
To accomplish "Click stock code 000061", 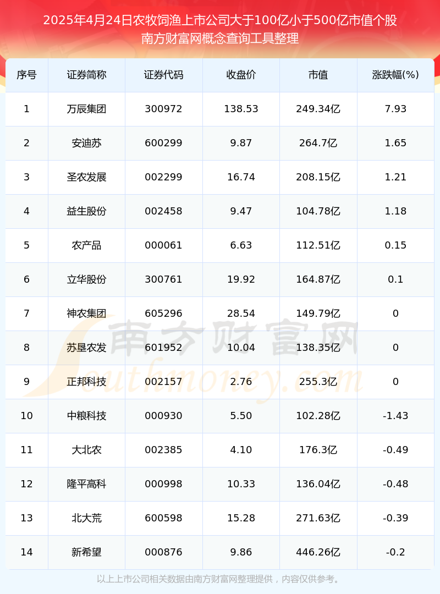I will [164, 245].
